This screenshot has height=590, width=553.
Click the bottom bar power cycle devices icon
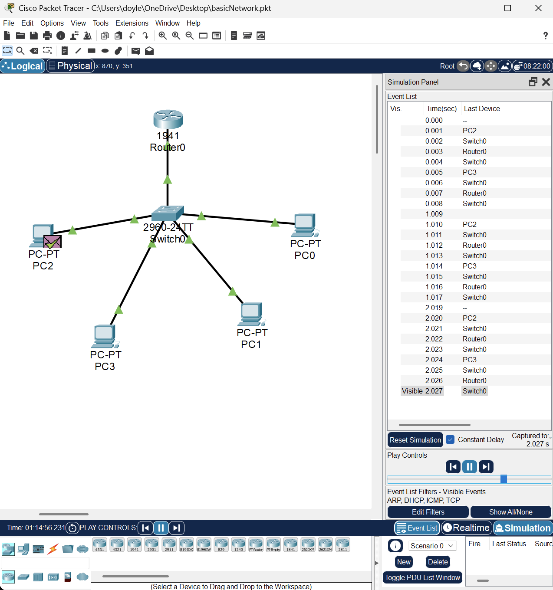coord(72,528)
